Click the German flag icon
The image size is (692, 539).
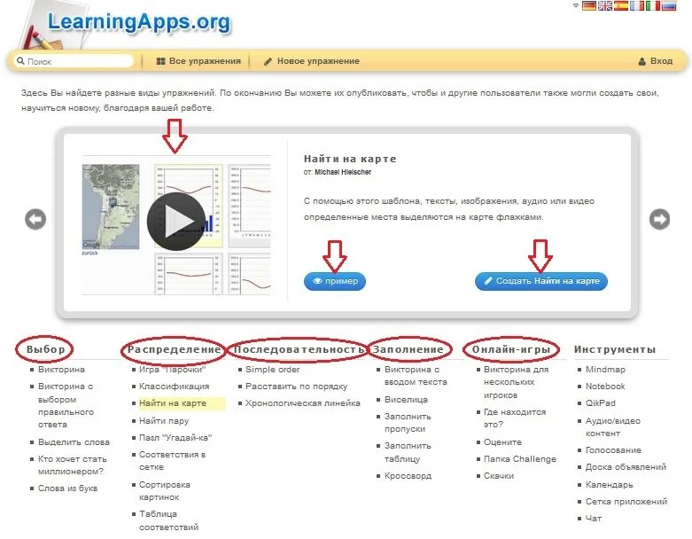(588, 5)
